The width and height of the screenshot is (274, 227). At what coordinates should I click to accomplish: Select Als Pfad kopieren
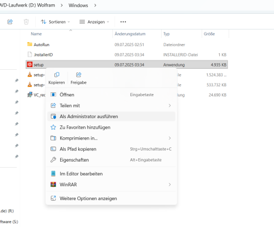pyautogui.click(x=111, y=149)
